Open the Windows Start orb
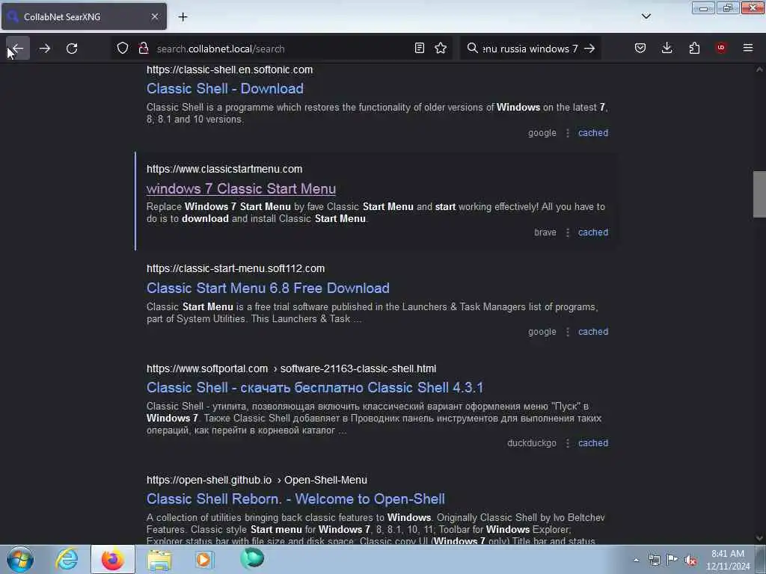 click(19, 559)
